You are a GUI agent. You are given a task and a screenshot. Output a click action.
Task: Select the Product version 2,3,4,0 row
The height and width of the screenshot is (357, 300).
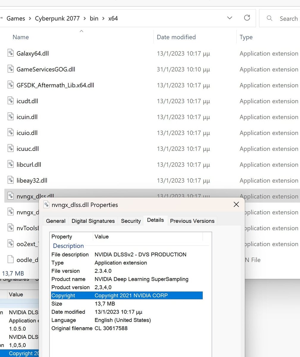click(127, 287)
